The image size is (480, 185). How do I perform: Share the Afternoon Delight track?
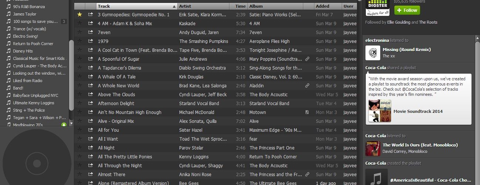(91, 104)
